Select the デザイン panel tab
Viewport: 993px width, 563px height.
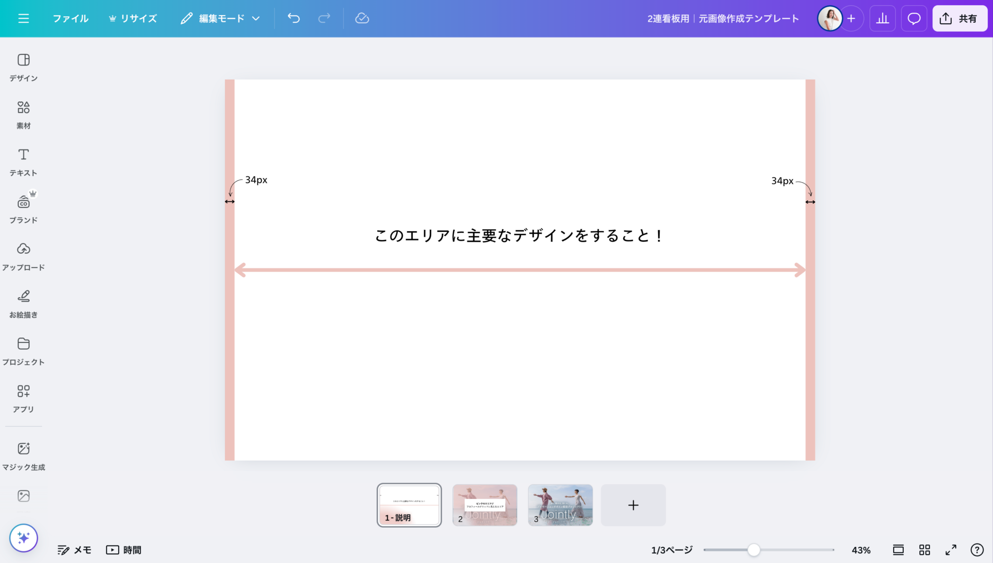[23, 66]
